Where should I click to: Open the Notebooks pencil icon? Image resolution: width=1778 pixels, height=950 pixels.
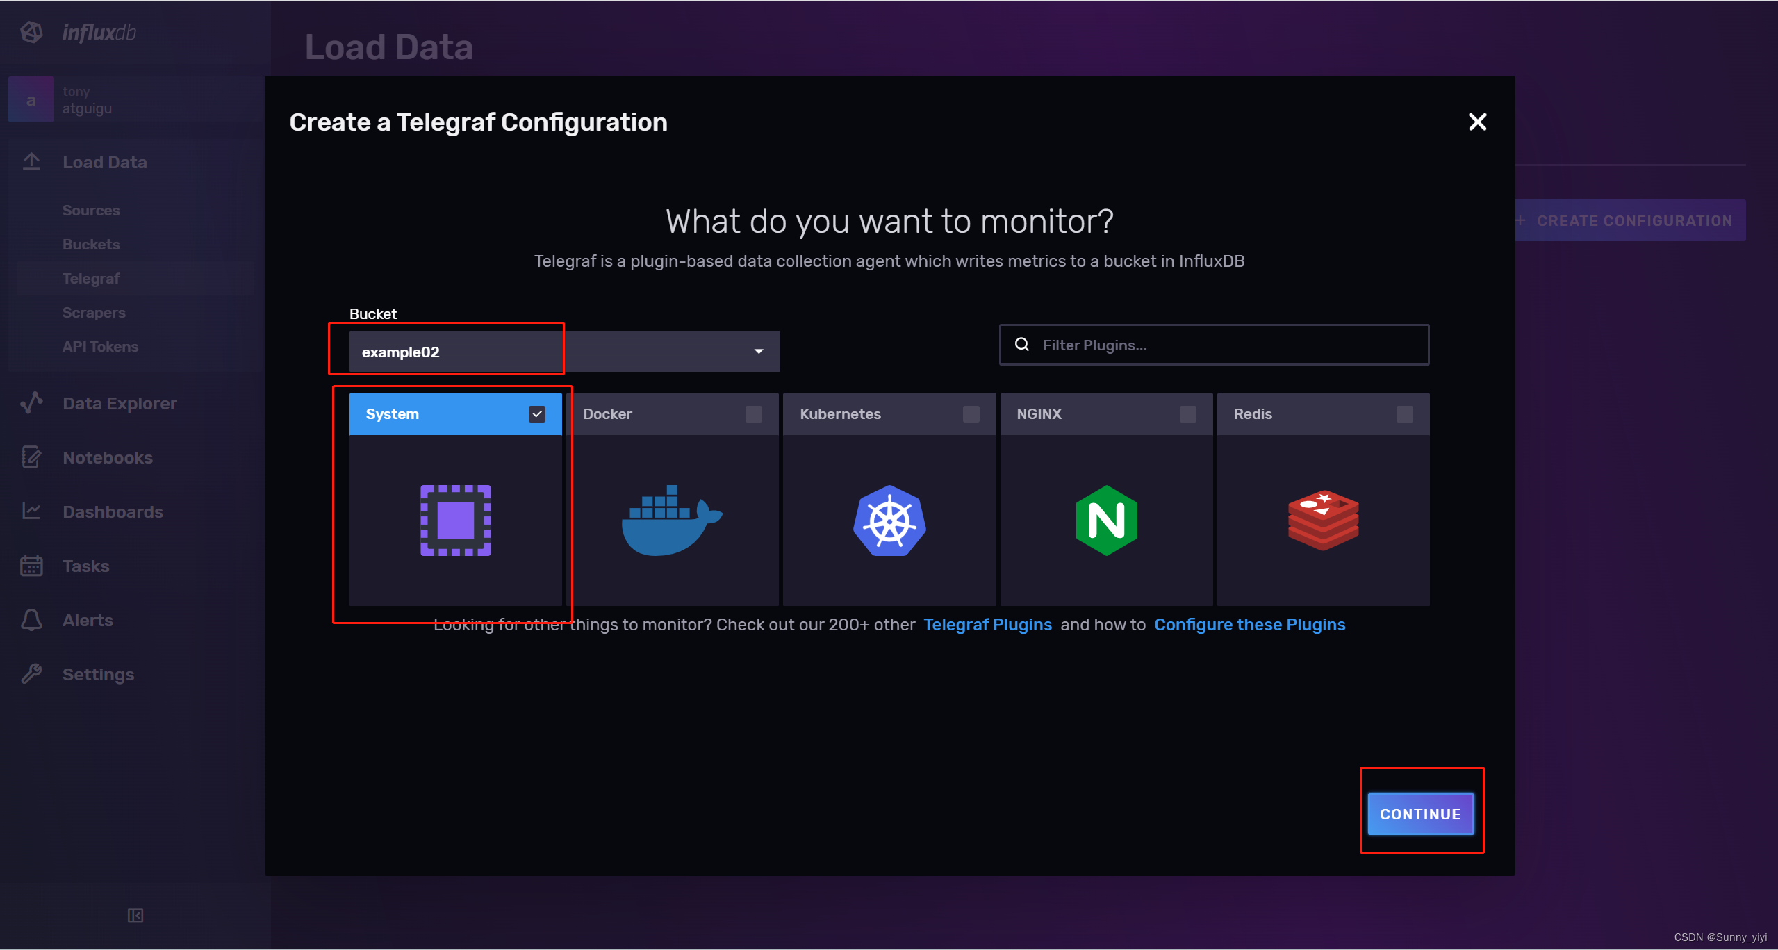point(31,457)
